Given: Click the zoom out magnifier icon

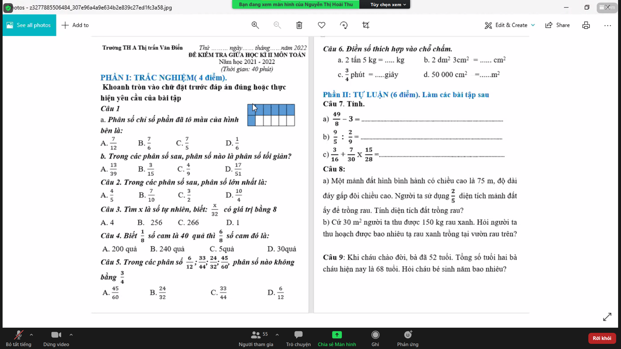Looking at the screenshot, I should tap(277, 25).
